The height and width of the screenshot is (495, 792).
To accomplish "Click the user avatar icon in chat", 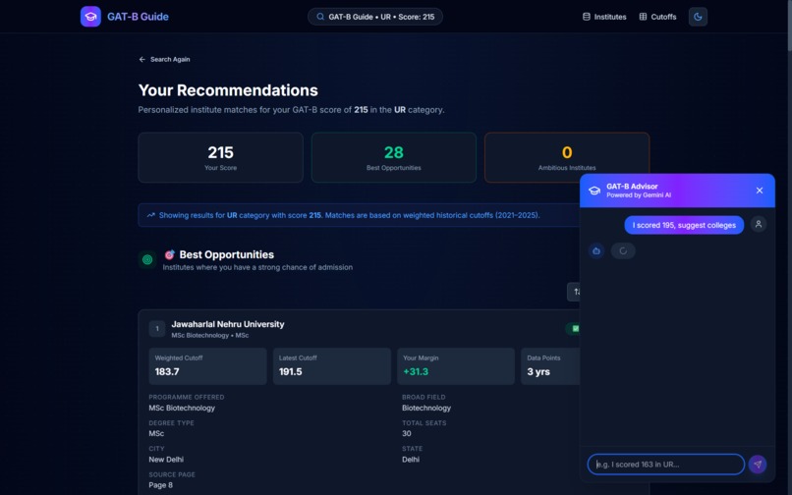I will 759,224.
